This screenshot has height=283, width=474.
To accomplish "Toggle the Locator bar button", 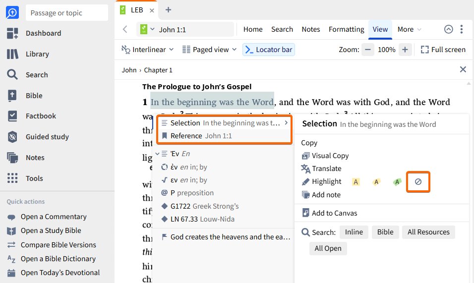I will 268,50.
